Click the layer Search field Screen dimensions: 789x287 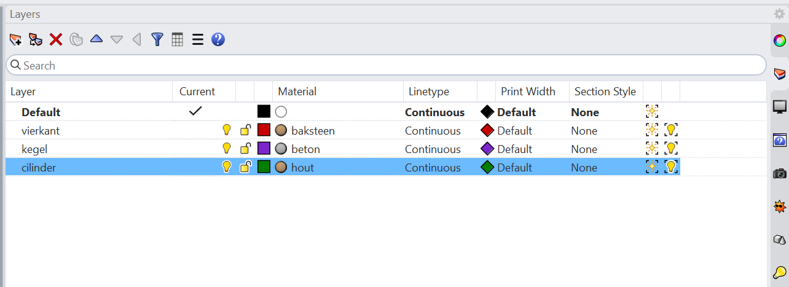(x=386, y=65)
